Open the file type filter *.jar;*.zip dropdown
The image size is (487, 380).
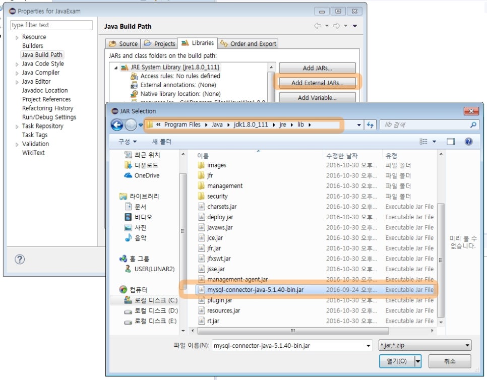425,345
